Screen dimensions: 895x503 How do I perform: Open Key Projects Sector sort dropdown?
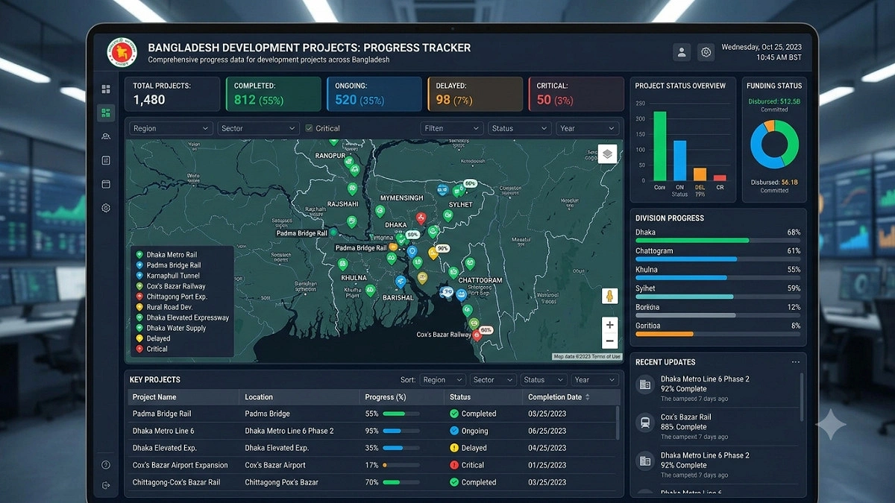click(x=493, y=380)
